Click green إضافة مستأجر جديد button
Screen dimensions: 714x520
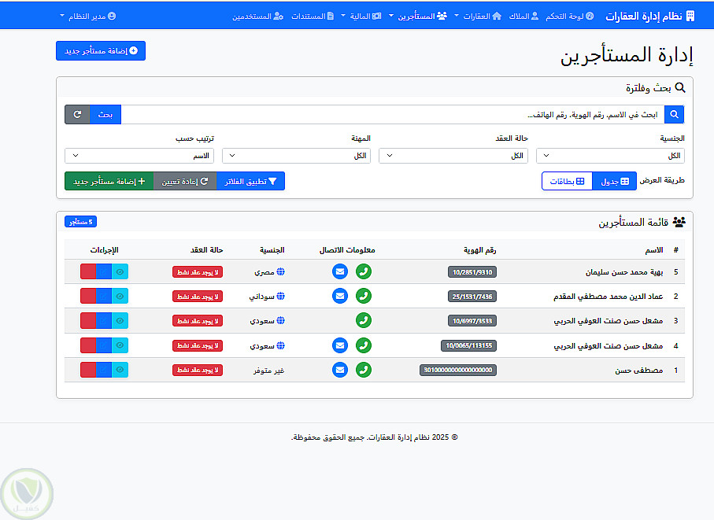click(109, 181)
